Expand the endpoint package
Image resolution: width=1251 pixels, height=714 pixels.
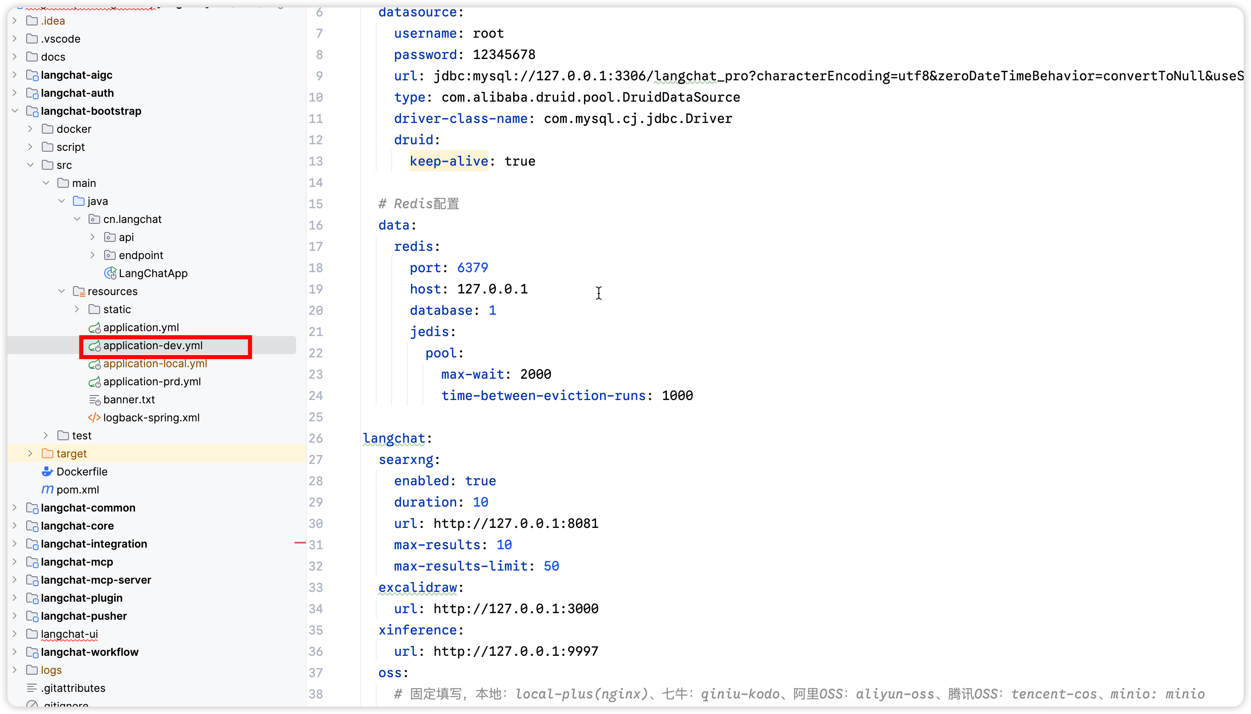92,255
